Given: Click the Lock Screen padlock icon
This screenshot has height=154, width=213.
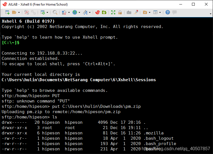Looking at the screenshot, I should [x=120, y=12].
